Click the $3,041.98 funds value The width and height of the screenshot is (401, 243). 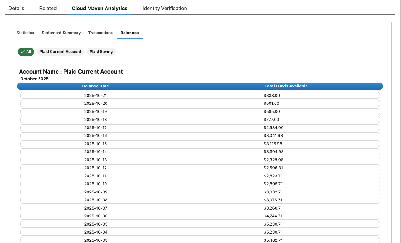(x=273, y=136)
